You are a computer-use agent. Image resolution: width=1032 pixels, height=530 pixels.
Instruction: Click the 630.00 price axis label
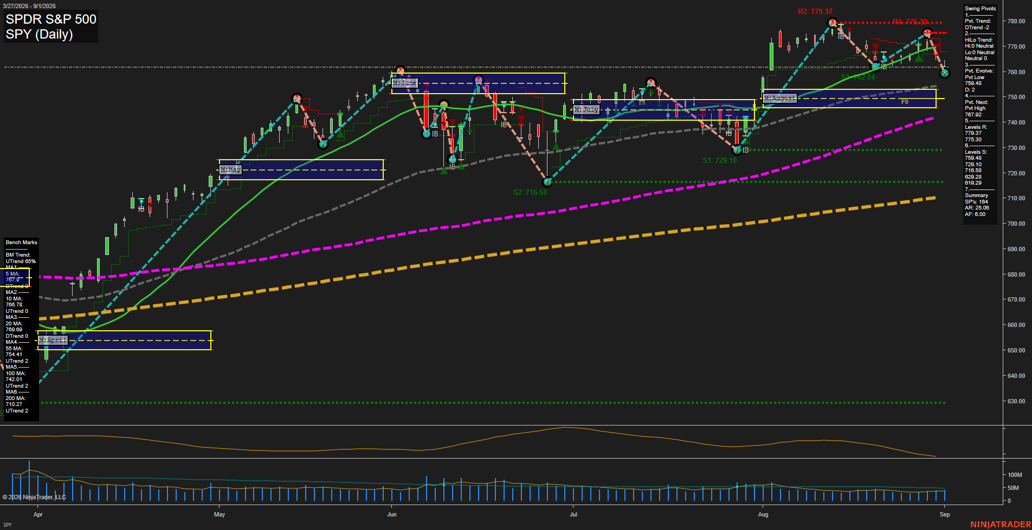tap(1016, 402)
